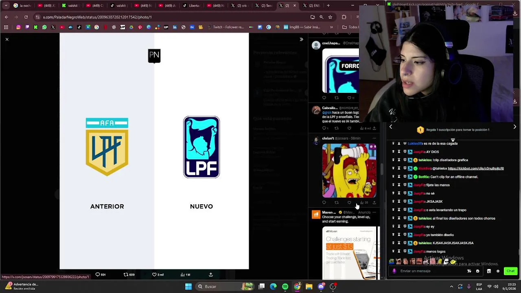Share the photo tweet via the upload icon
The height and width of the screenshot is (293, 521).
click(211, 275)
